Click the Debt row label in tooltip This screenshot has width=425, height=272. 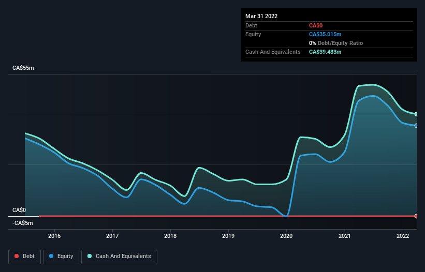point(251,25)
